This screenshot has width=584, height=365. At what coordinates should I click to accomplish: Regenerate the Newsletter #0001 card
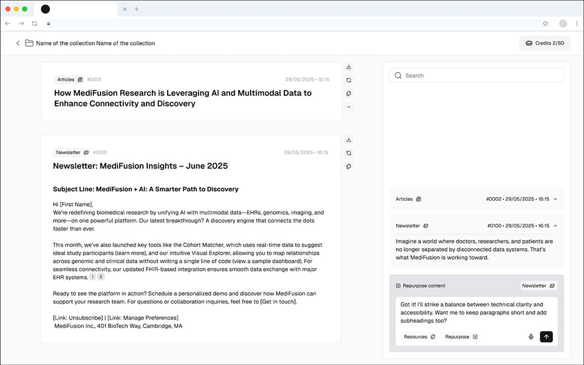click(x=349, y=153)
